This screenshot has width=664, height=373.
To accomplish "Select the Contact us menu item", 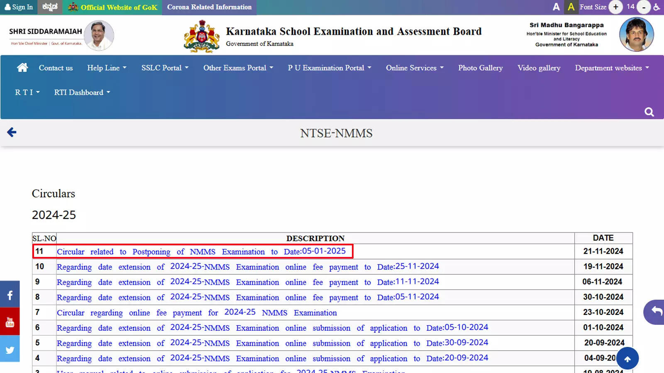I will pos(56,68).
